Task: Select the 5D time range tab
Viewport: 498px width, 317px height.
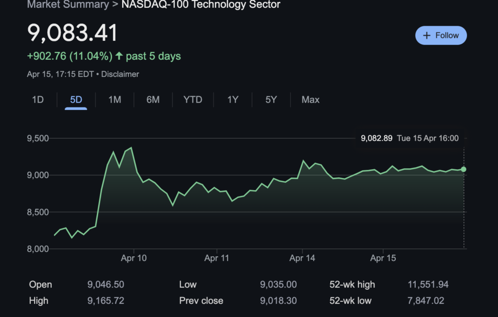Action: pos(76,100)
